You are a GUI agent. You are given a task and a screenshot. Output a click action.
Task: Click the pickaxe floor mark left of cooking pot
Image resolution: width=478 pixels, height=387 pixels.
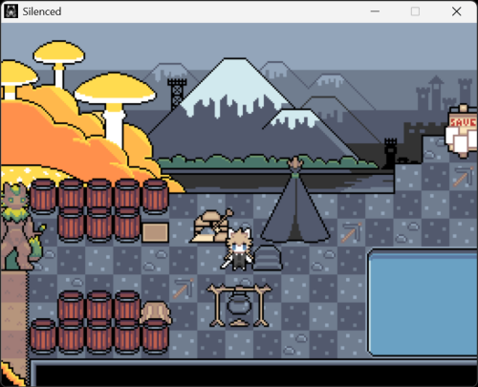[184, 289]
